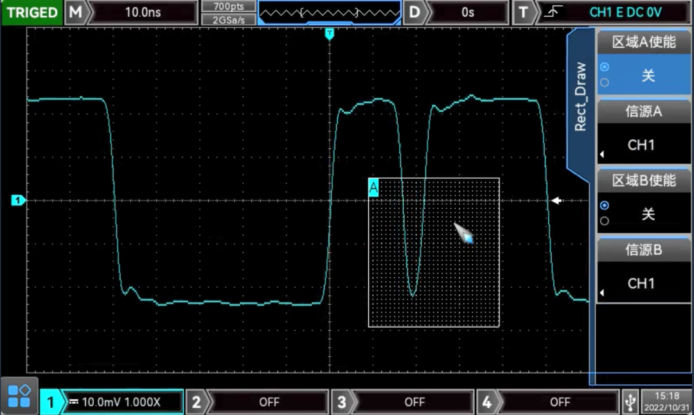Select the channel 4 OFF tab
Image resolution: width=694 pixels, height=415 pixels.
pos(559,402)
